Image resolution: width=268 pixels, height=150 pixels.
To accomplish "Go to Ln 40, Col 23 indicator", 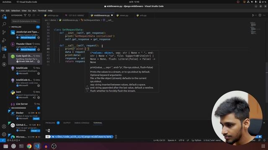I will click(159, 140).
